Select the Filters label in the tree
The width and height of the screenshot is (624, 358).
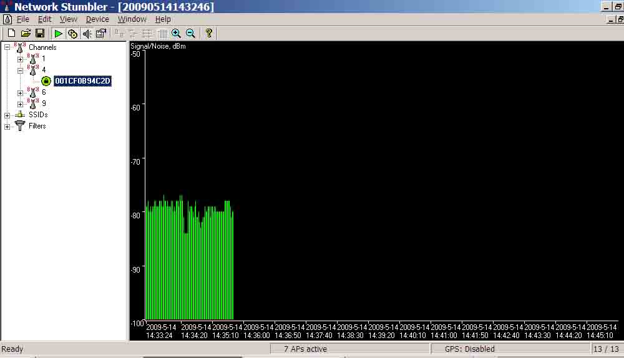pyautogui.click(x=37, y=126)
